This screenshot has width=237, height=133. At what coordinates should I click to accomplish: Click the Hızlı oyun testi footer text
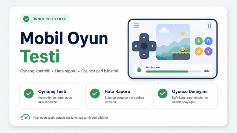[71, 117]
